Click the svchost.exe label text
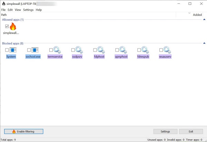Viewport: 207px width, 142px height. pyautogui.click(x=33, y=57)
